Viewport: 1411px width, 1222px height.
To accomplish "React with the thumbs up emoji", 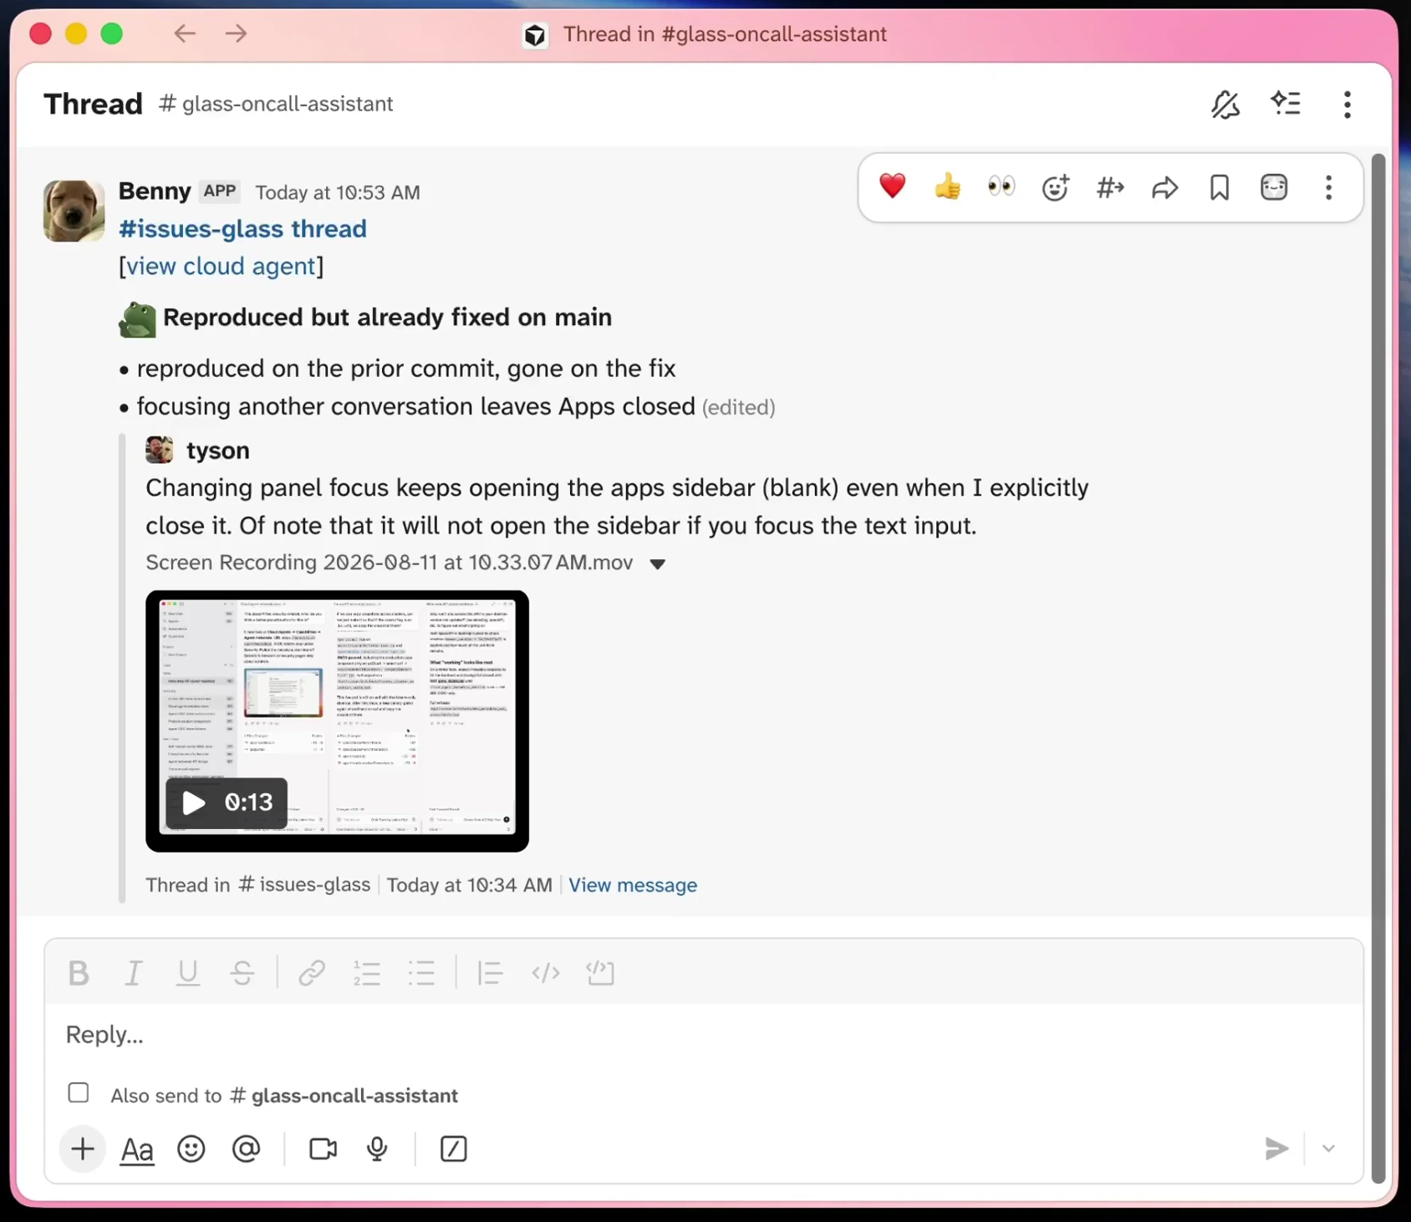I will click(947, 187).
